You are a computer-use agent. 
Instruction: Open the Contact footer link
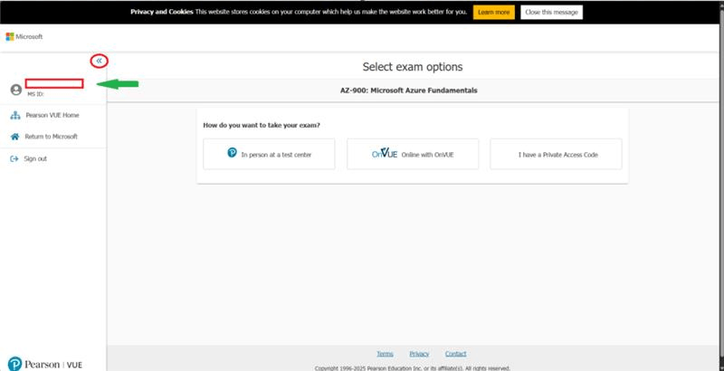[456, 354]
